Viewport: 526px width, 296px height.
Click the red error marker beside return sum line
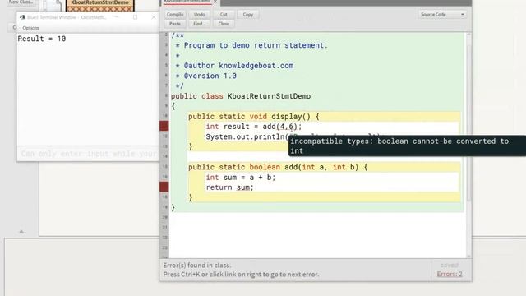(164, 187)
